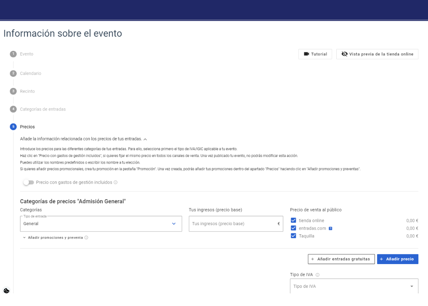Go to the Calendario step
The image size is (428, 306).
[30, 73]
